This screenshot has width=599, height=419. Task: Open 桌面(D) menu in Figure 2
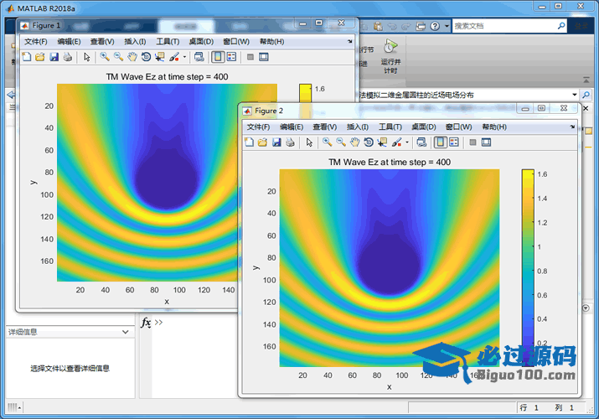(x=424, y=127)
